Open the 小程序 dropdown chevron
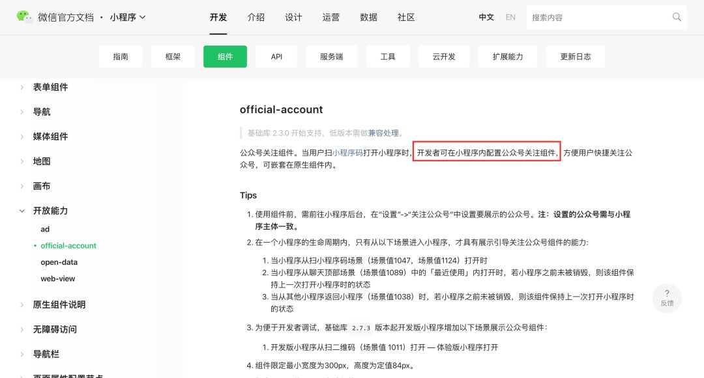The height and width of the screenshot is (378, 704). (142, 17)
